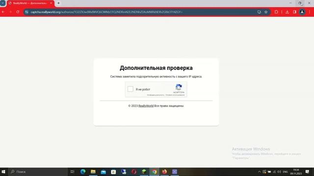Open Task View on the taskbar
314x176 pixels.
[x=72, y=172]
